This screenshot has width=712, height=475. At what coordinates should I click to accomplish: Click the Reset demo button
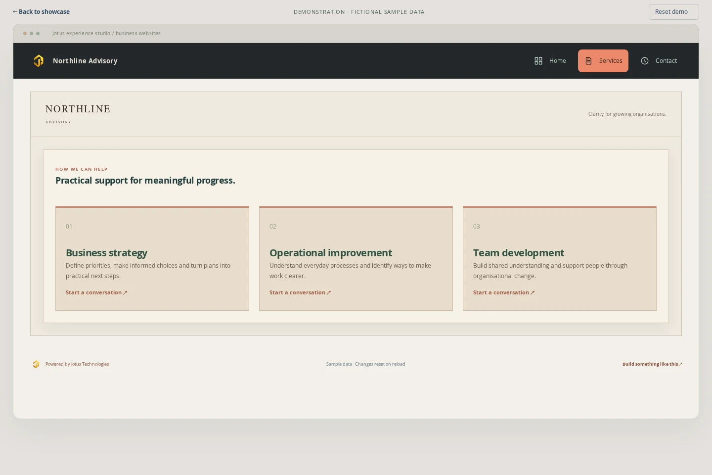673,12
